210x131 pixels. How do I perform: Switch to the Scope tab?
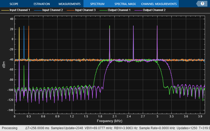pos(14,4)
